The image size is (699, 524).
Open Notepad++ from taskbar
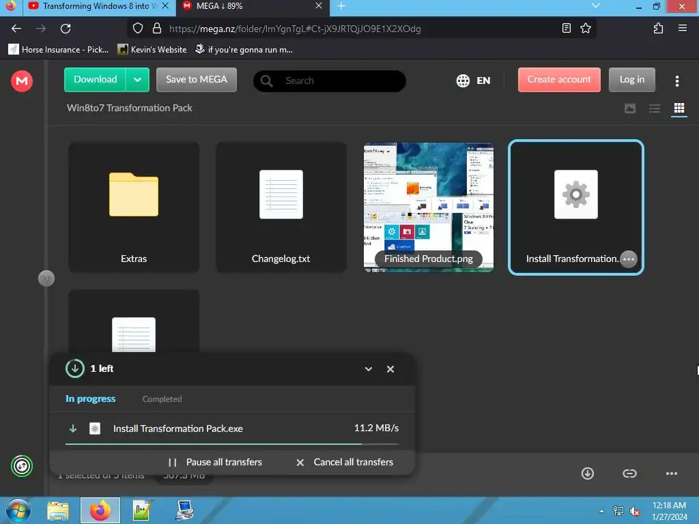click(x=142, y=510)
